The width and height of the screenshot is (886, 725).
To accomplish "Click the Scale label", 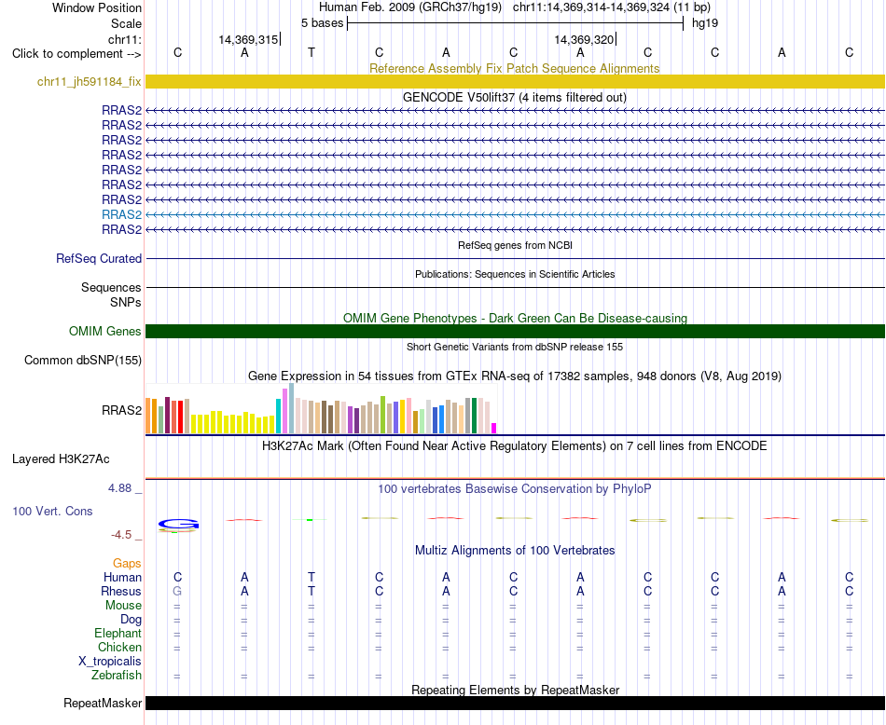I will [x=126, y=23].
